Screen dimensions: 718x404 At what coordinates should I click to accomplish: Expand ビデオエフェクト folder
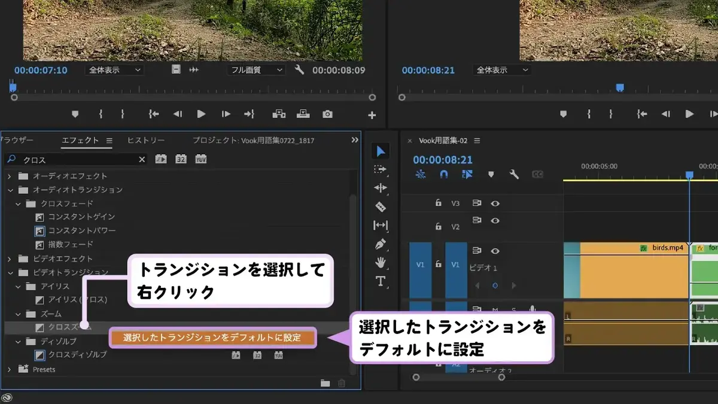click(9, 259)
